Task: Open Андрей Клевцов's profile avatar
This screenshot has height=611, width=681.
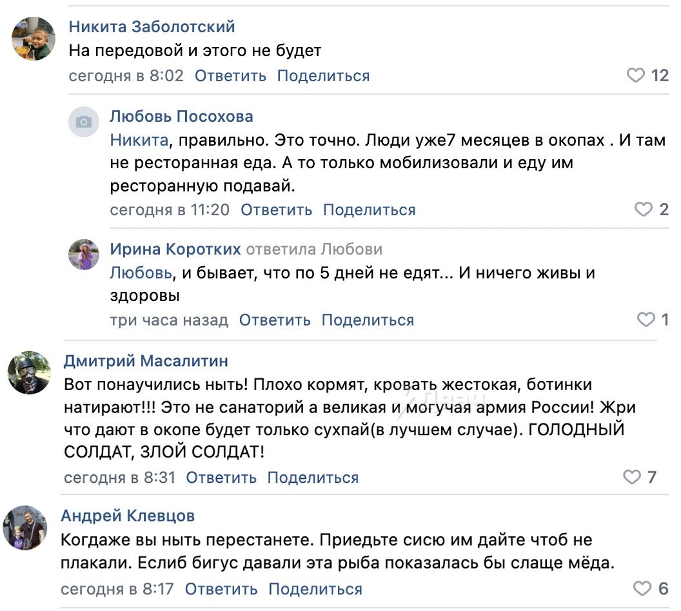Action: click(x=25, y=528)
